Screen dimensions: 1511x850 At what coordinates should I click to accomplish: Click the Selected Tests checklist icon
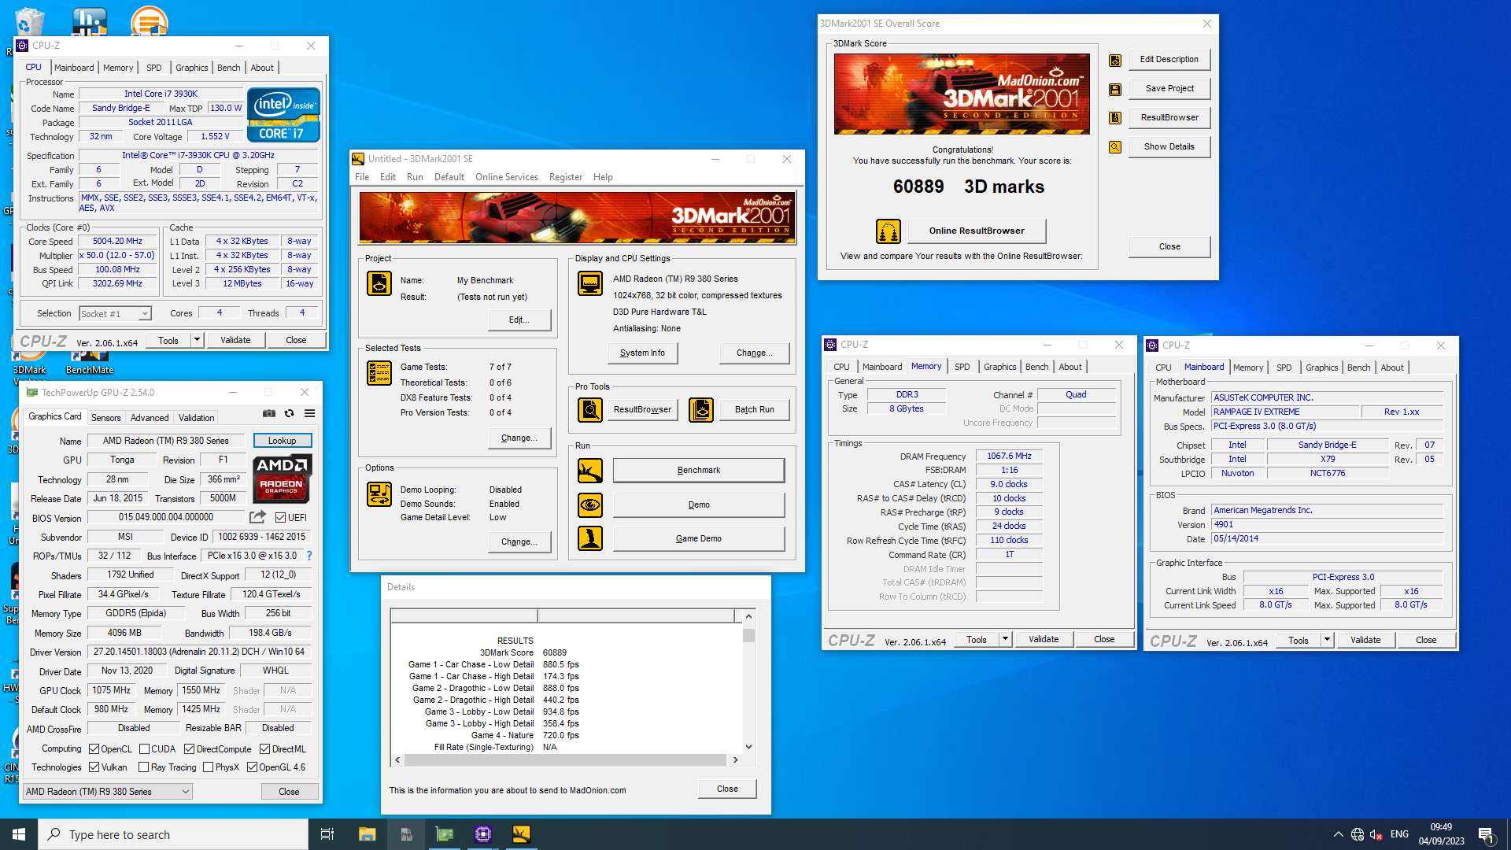pos(379,373)
